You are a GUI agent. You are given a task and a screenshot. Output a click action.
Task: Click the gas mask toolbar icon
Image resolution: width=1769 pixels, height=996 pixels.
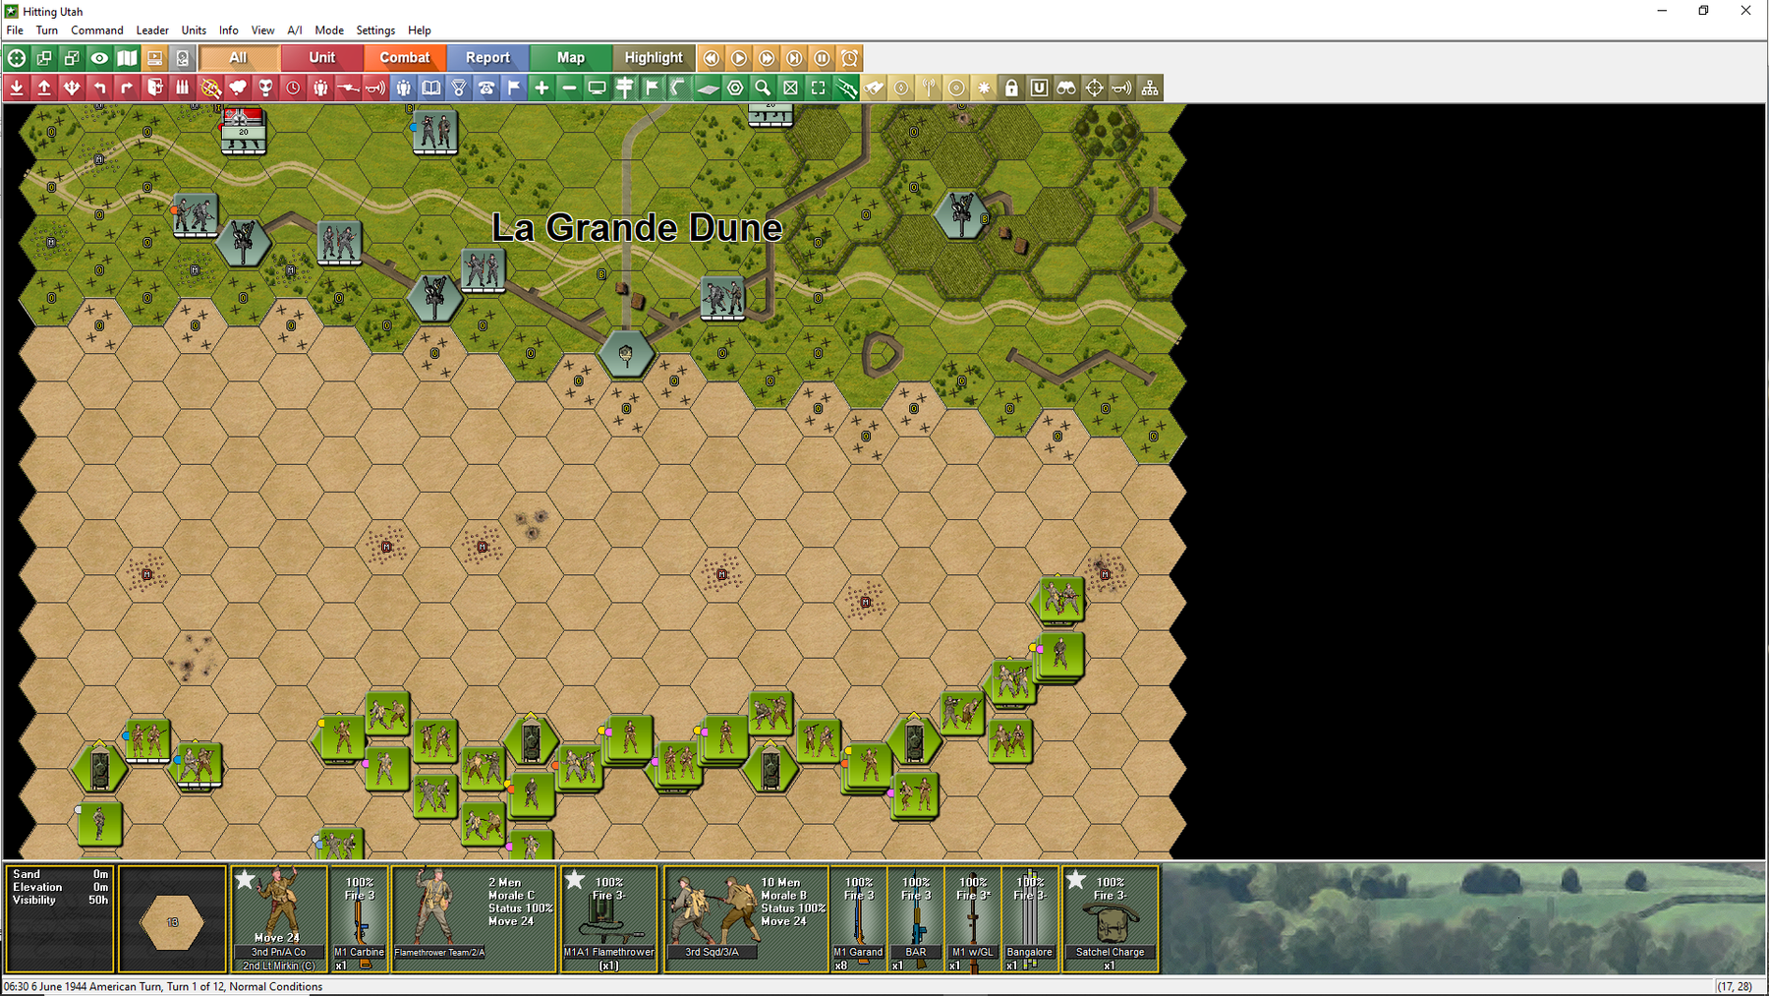pos(265,88)
